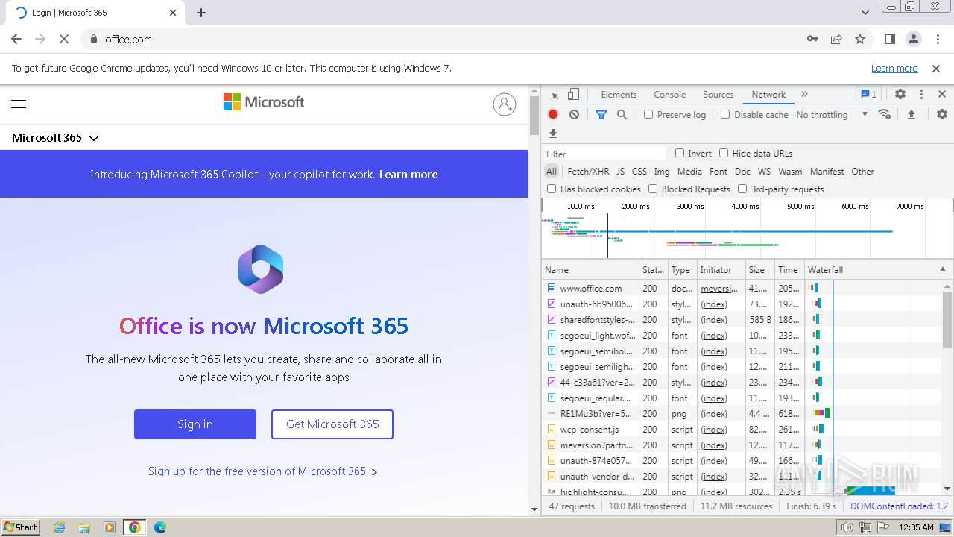Select wcp-consent.js request row
This screenshot has width=954, height=537.
coord(742,430)
